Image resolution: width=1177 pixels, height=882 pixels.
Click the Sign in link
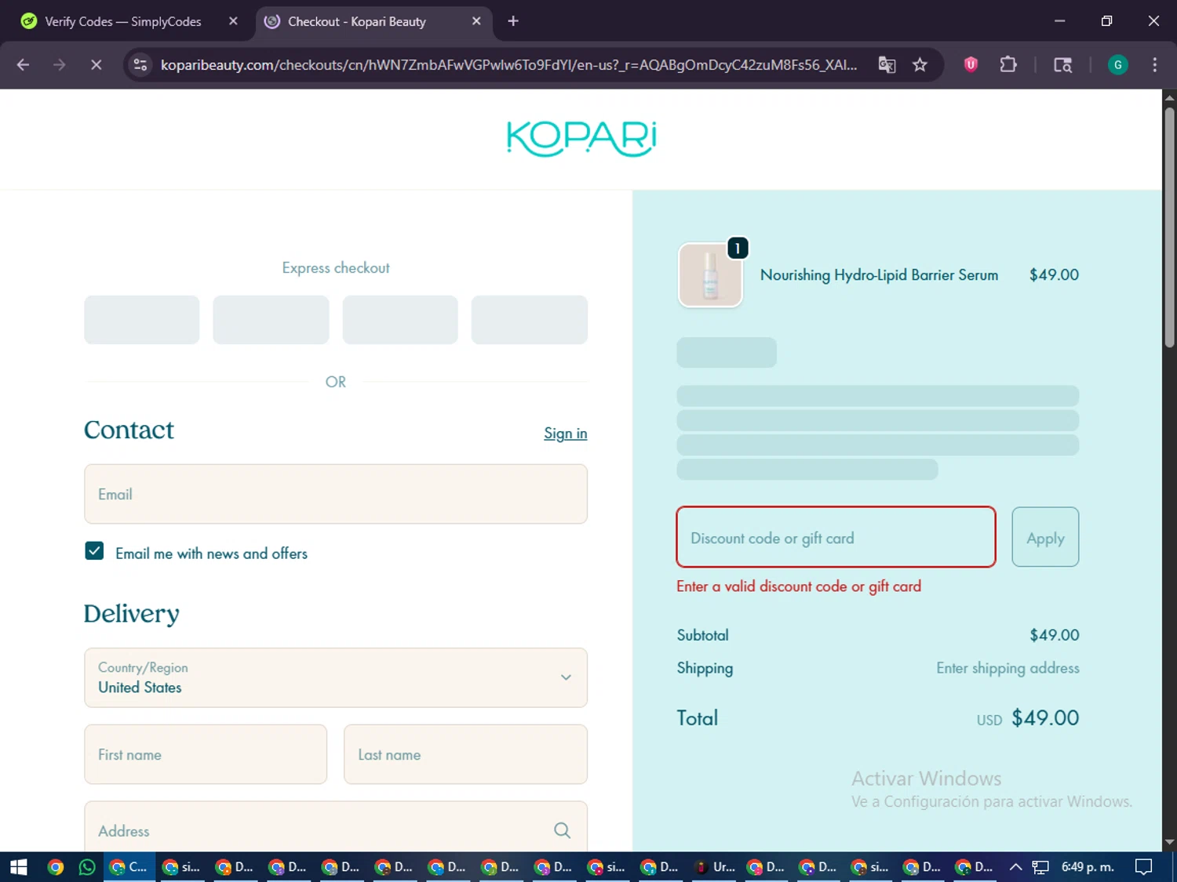coord(565,434)
